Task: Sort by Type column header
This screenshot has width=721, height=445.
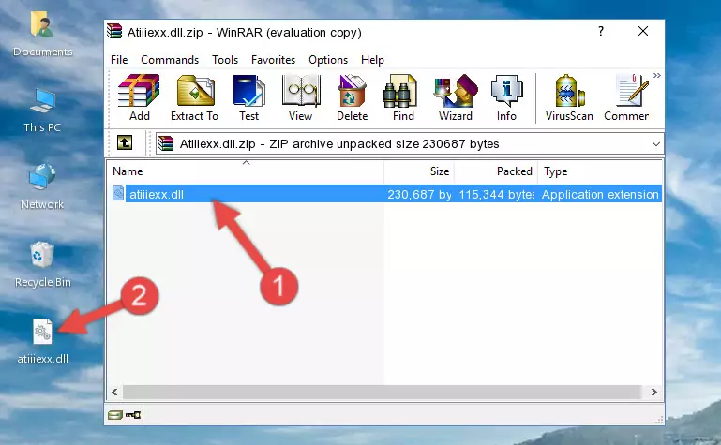Action: point(600,171)
